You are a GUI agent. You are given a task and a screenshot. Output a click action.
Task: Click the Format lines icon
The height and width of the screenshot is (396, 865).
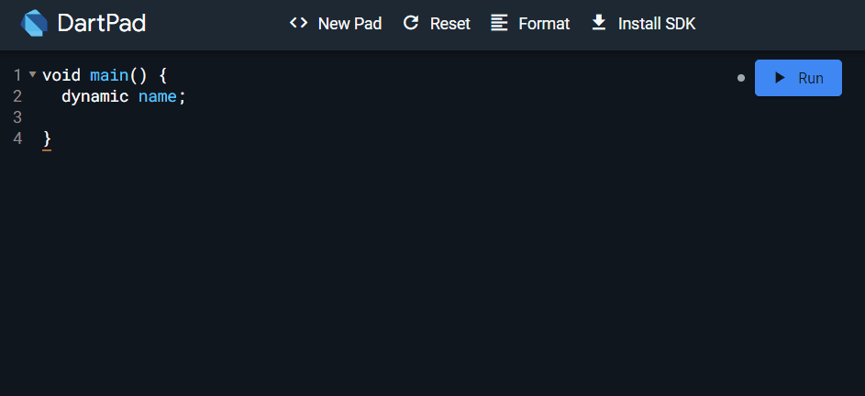pyautogui.click(x=499, y=23)
